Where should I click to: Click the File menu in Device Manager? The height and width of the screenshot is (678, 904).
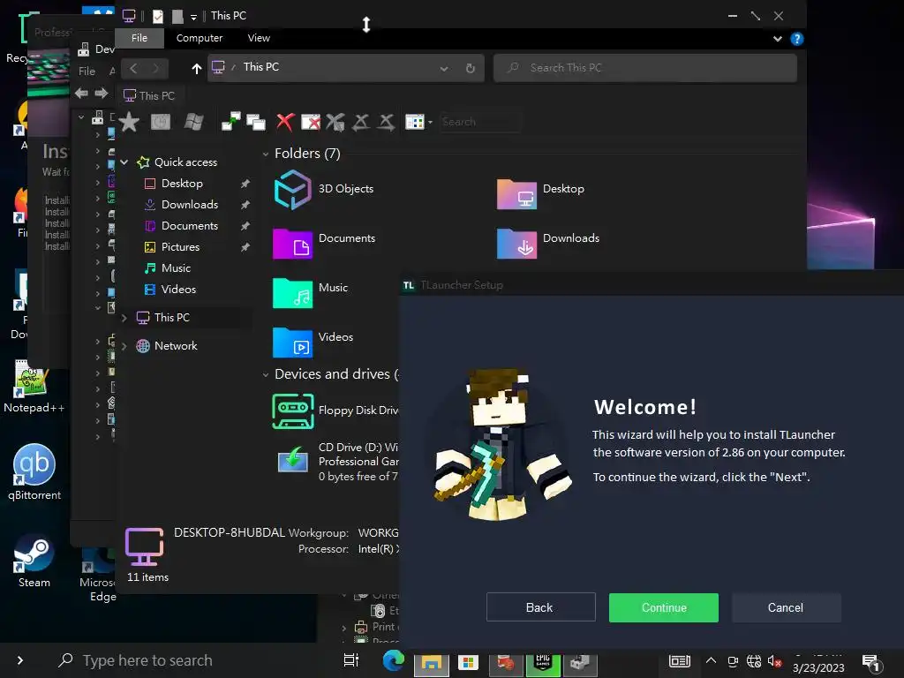click(x=87, y=72)
